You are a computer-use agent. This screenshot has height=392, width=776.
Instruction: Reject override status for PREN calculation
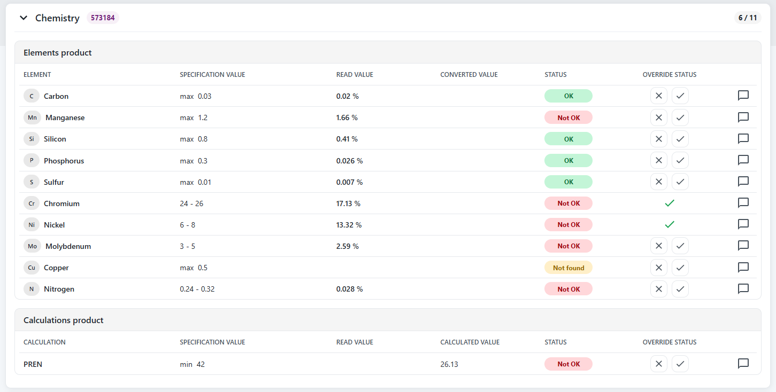[x=659, y=364]
